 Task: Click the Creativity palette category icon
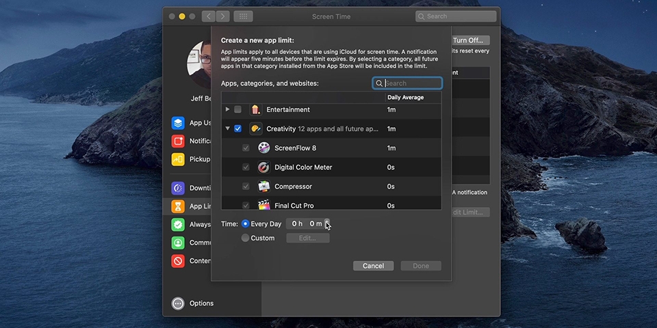point(255,128)
